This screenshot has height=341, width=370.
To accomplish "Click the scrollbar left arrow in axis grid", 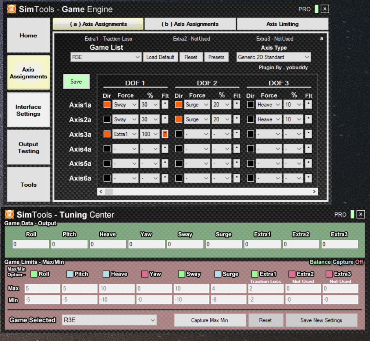I will tap(101, 191).
